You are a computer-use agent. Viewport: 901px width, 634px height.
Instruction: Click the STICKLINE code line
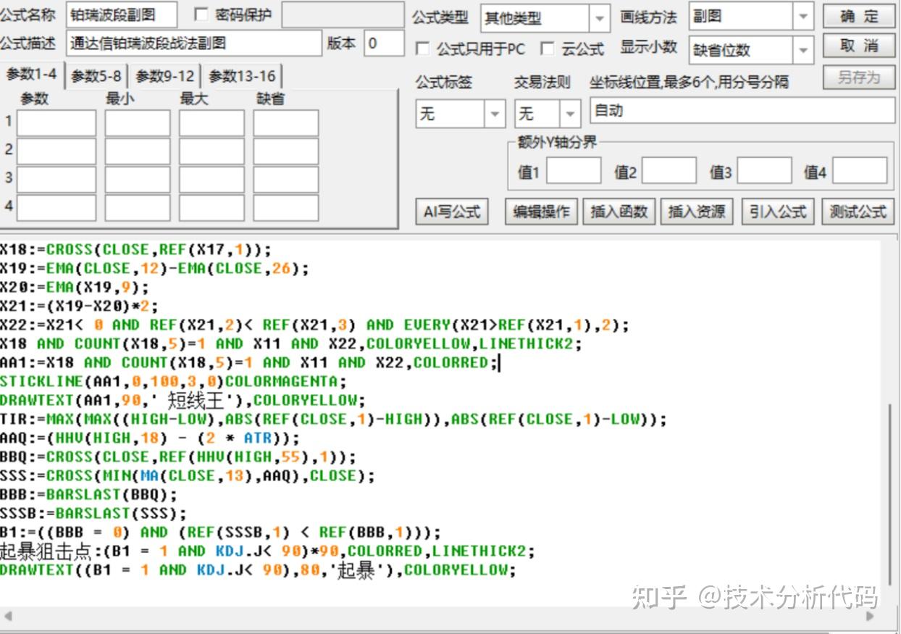(173, 382)
